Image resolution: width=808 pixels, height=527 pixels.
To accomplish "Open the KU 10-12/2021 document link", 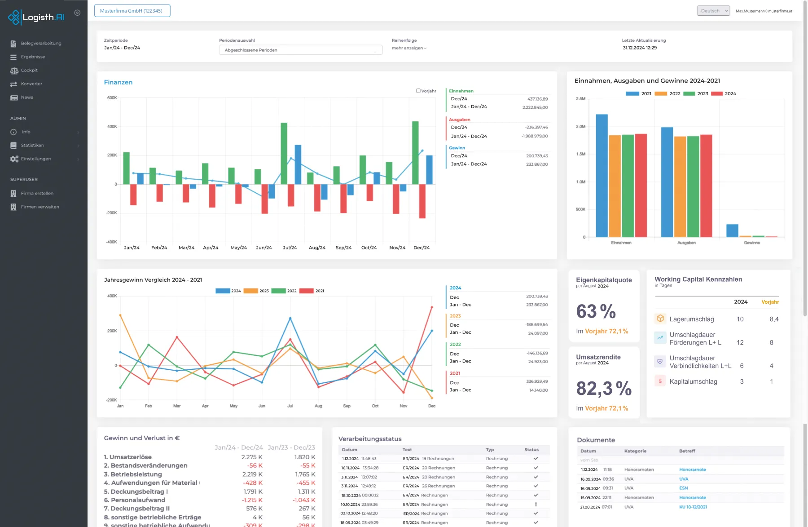I will point(693,507).
